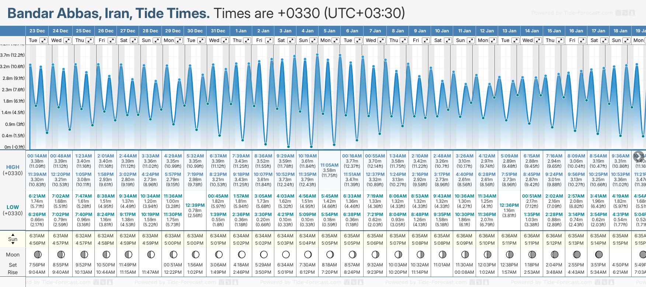Click the 11:05AM high tide on 5 Jan
Image resolution: width=646 pixels, height=287 pixels.
click(x=329, y=165)
